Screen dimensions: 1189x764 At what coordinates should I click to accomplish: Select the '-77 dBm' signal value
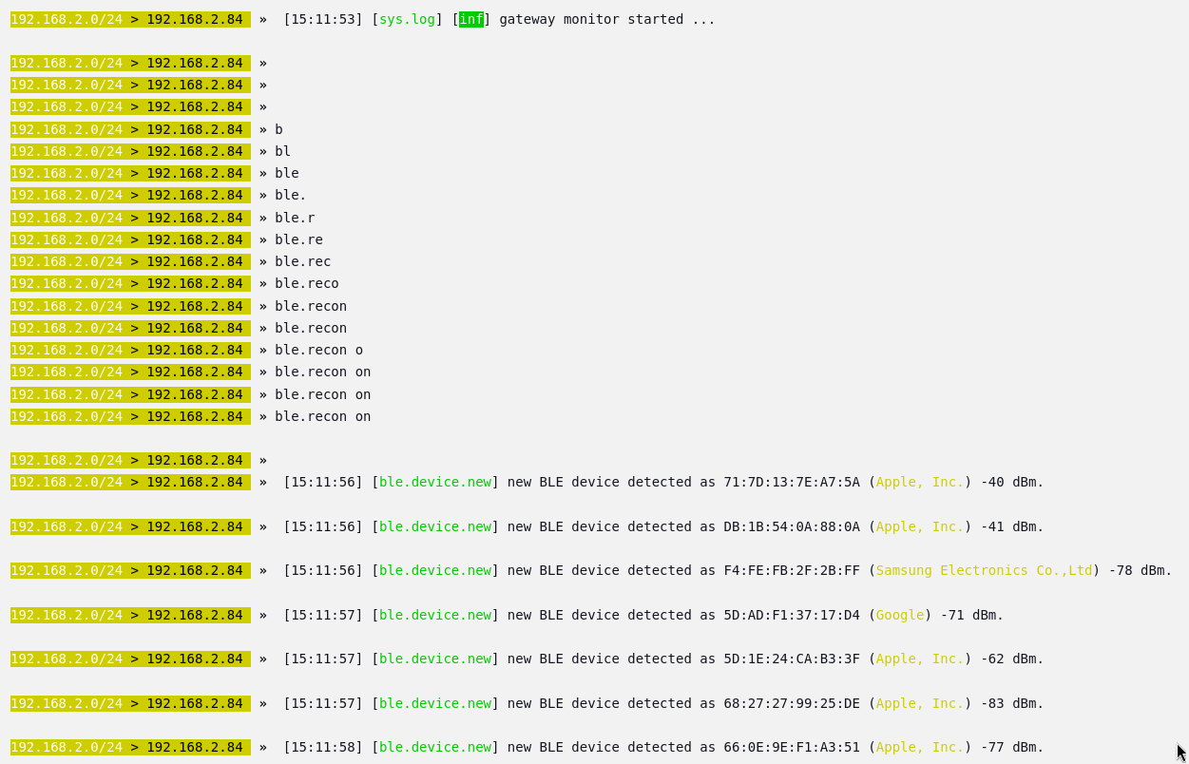tap(1010, 747)
